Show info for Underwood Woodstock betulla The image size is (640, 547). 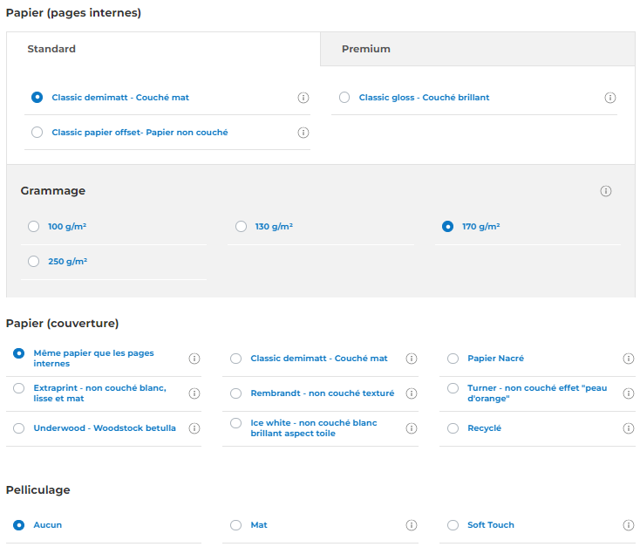(x=194, y=428)
